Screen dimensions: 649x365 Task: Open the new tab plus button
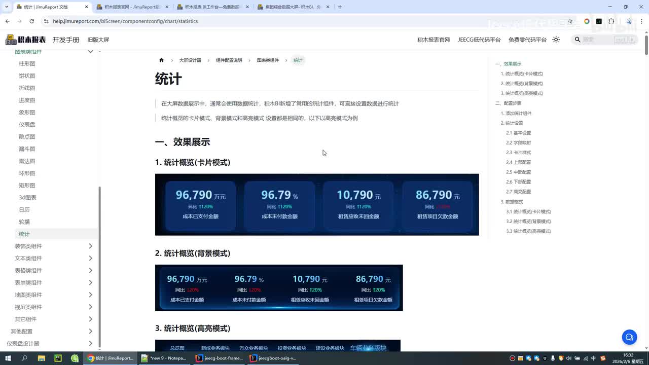pos(340,7)
